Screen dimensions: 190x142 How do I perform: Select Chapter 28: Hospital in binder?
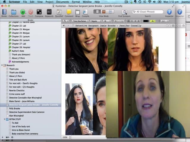coord(21,47)
